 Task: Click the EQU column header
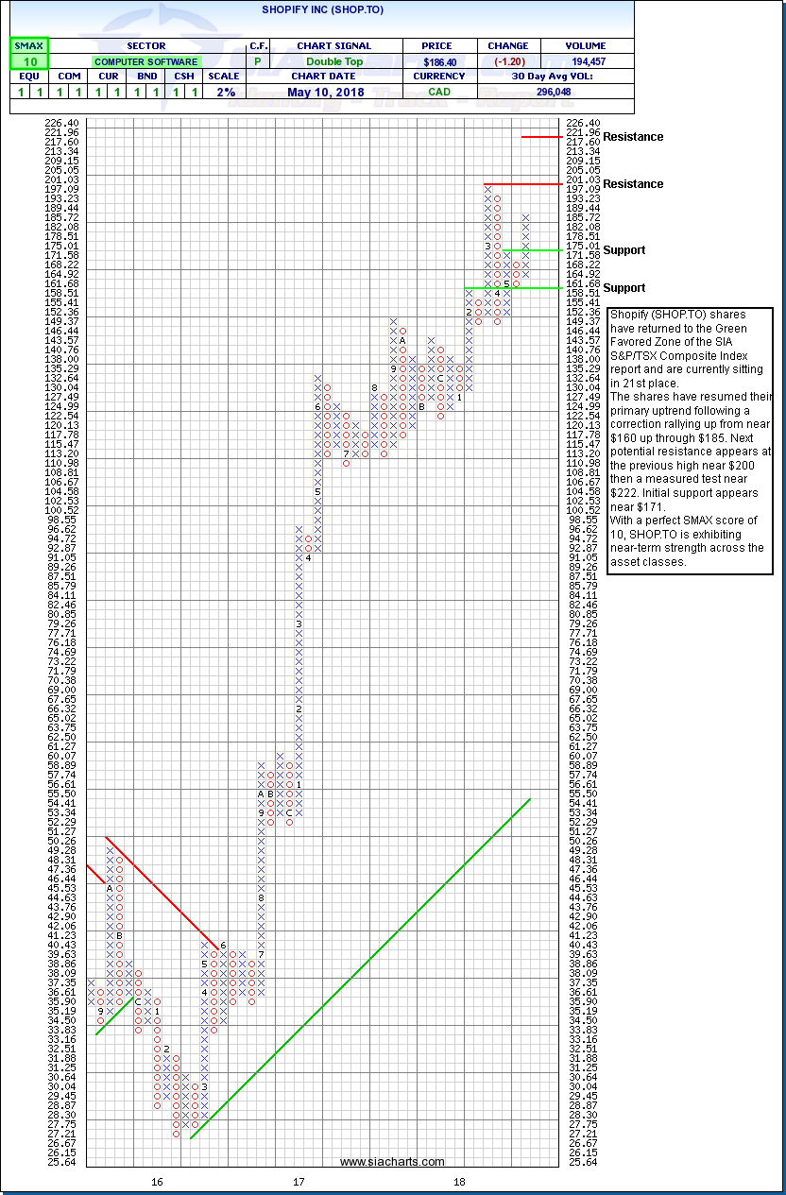pyautogui.click(x=28, y=77)
